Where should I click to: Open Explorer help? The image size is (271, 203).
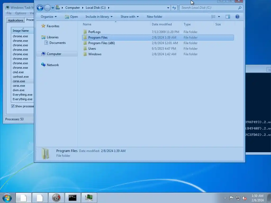point(237,17)
